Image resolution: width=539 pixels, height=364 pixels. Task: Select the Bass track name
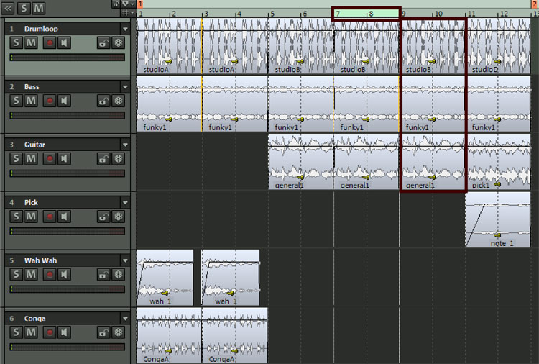click(x=32, y=87)
